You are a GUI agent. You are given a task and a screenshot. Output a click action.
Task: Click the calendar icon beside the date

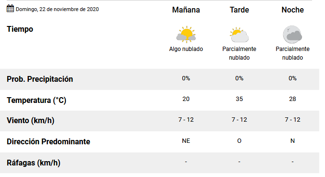coord(10,9)
